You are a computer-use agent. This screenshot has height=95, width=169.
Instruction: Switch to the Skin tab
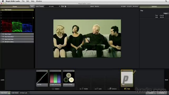(32, 6)
